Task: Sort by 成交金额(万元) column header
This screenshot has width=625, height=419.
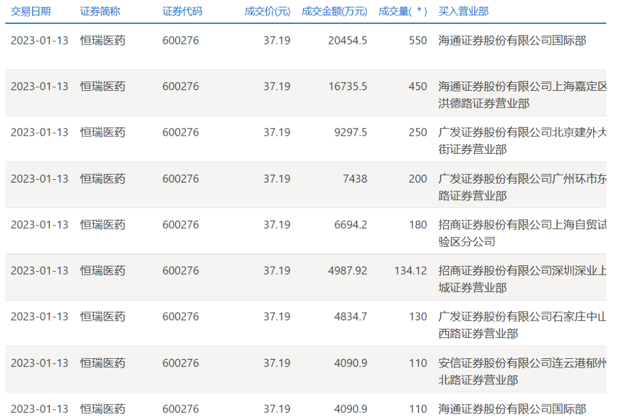Action: (334, 12)
